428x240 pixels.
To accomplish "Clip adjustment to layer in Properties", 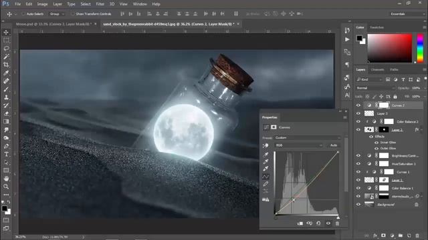I will tap(300, 223).
